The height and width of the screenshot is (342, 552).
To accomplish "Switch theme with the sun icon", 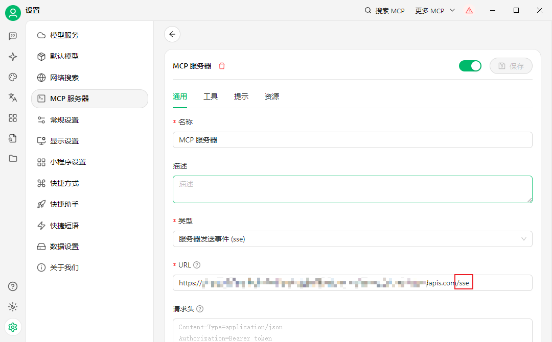I will click(13, 307).
